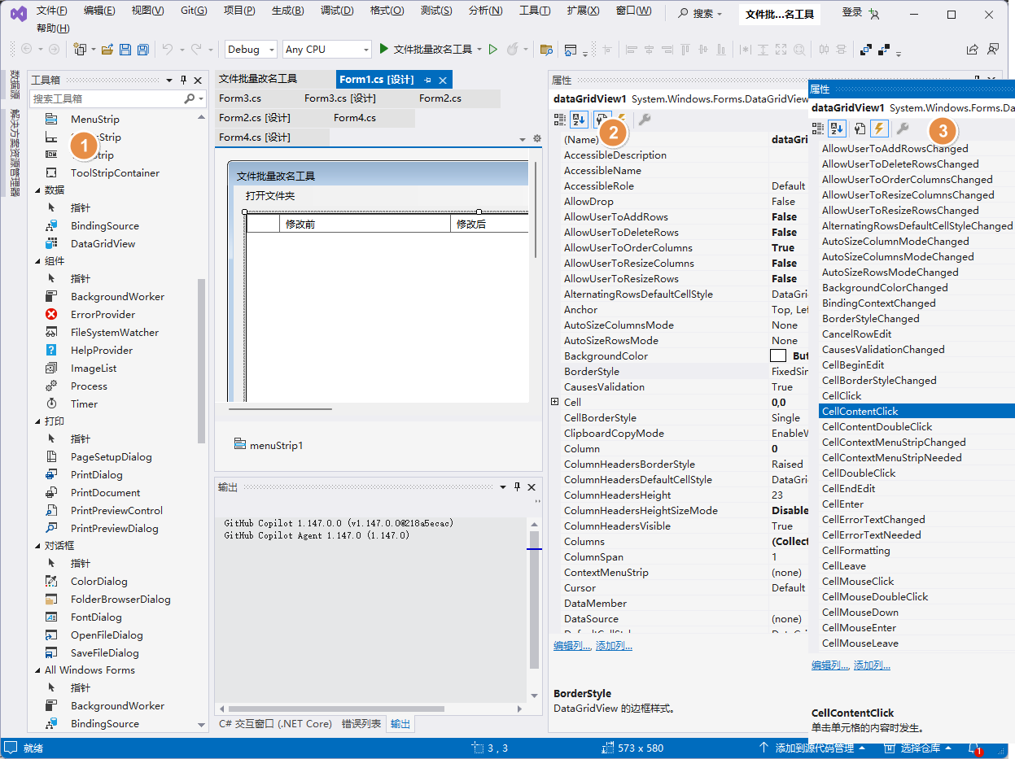
Task: Toggle auto-hide pin on the 输出 panel
Action: coord(517,486)
